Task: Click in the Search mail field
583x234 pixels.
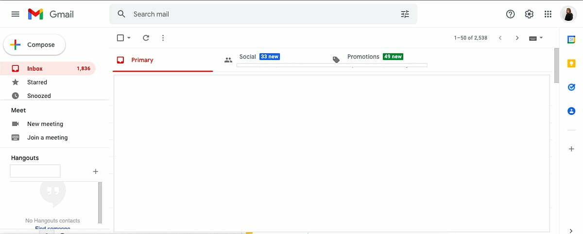Action: coord(262,14)
